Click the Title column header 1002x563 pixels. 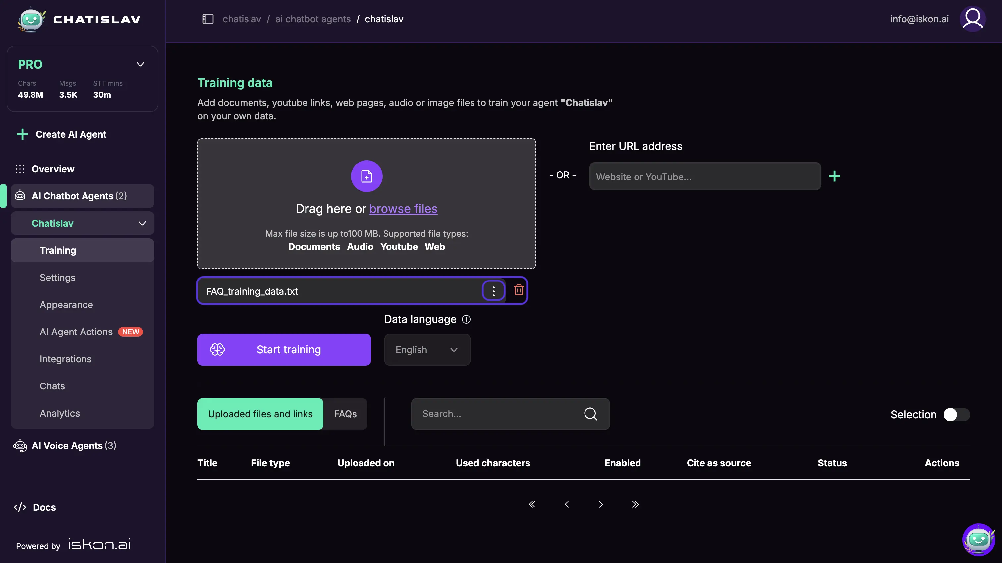[207, 463]
